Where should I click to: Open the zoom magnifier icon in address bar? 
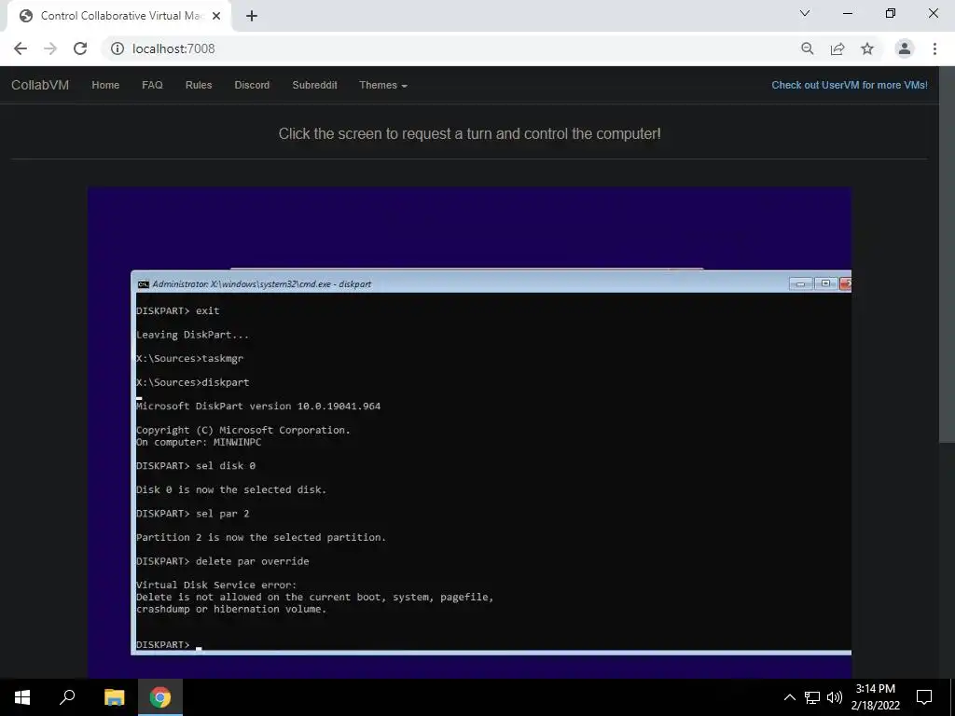coord(807,48)
